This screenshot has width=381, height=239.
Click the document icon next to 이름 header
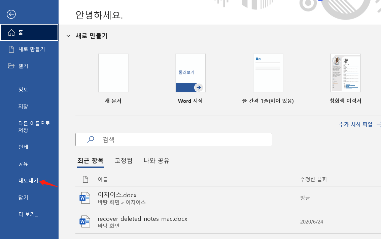click(x=85, y=179)
